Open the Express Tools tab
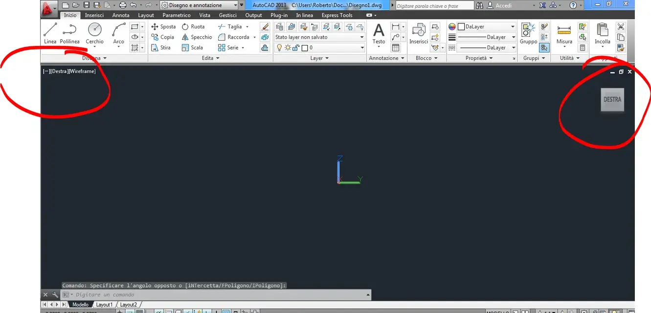Viewport: 651px width, 313px height. [x=337, y=15]
